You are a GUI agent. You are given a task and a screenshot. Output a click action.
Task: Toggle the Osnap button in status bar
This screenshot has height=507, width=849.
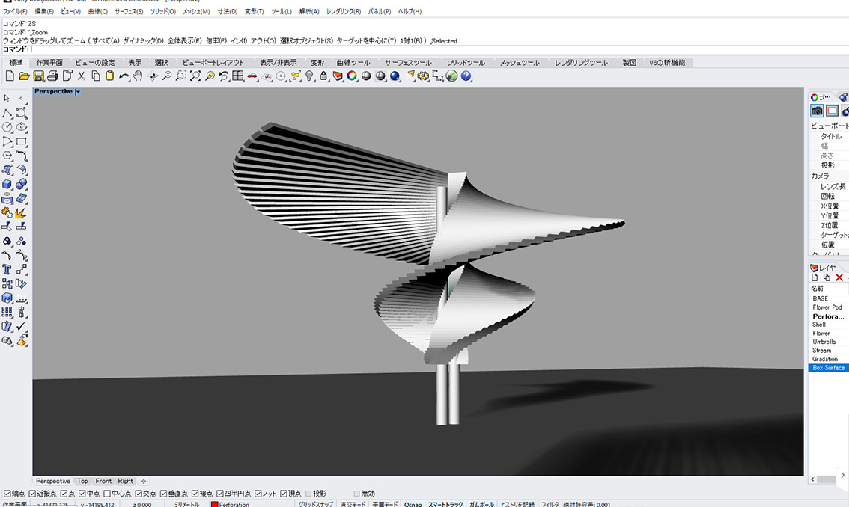click(x=413, y=505)
